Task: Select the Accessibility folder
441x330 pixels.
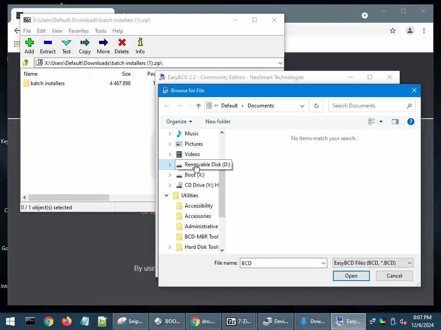Action: (199, 206)
